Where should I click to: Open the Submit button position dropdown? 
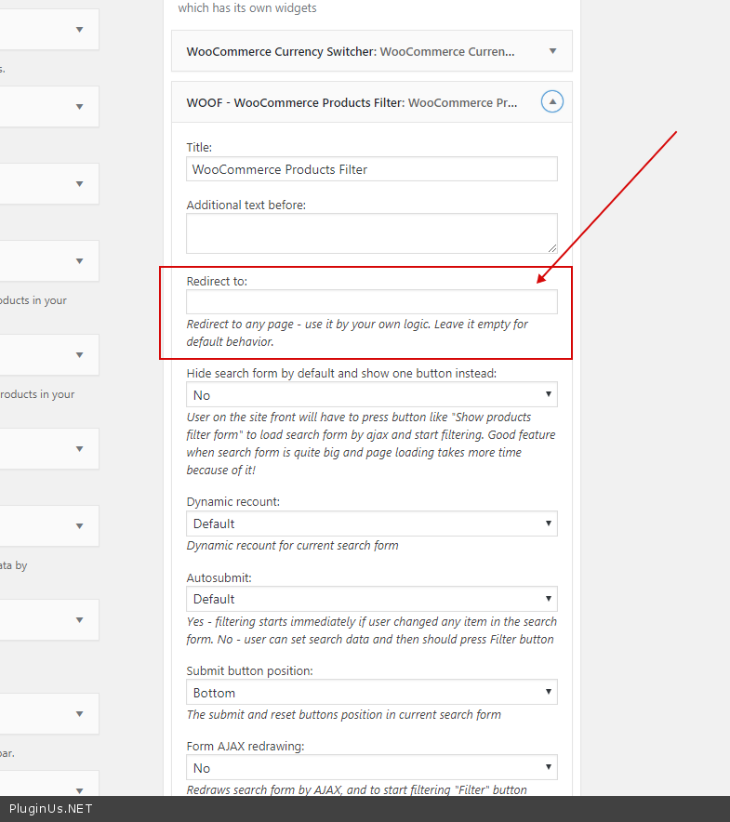(371, 693)
